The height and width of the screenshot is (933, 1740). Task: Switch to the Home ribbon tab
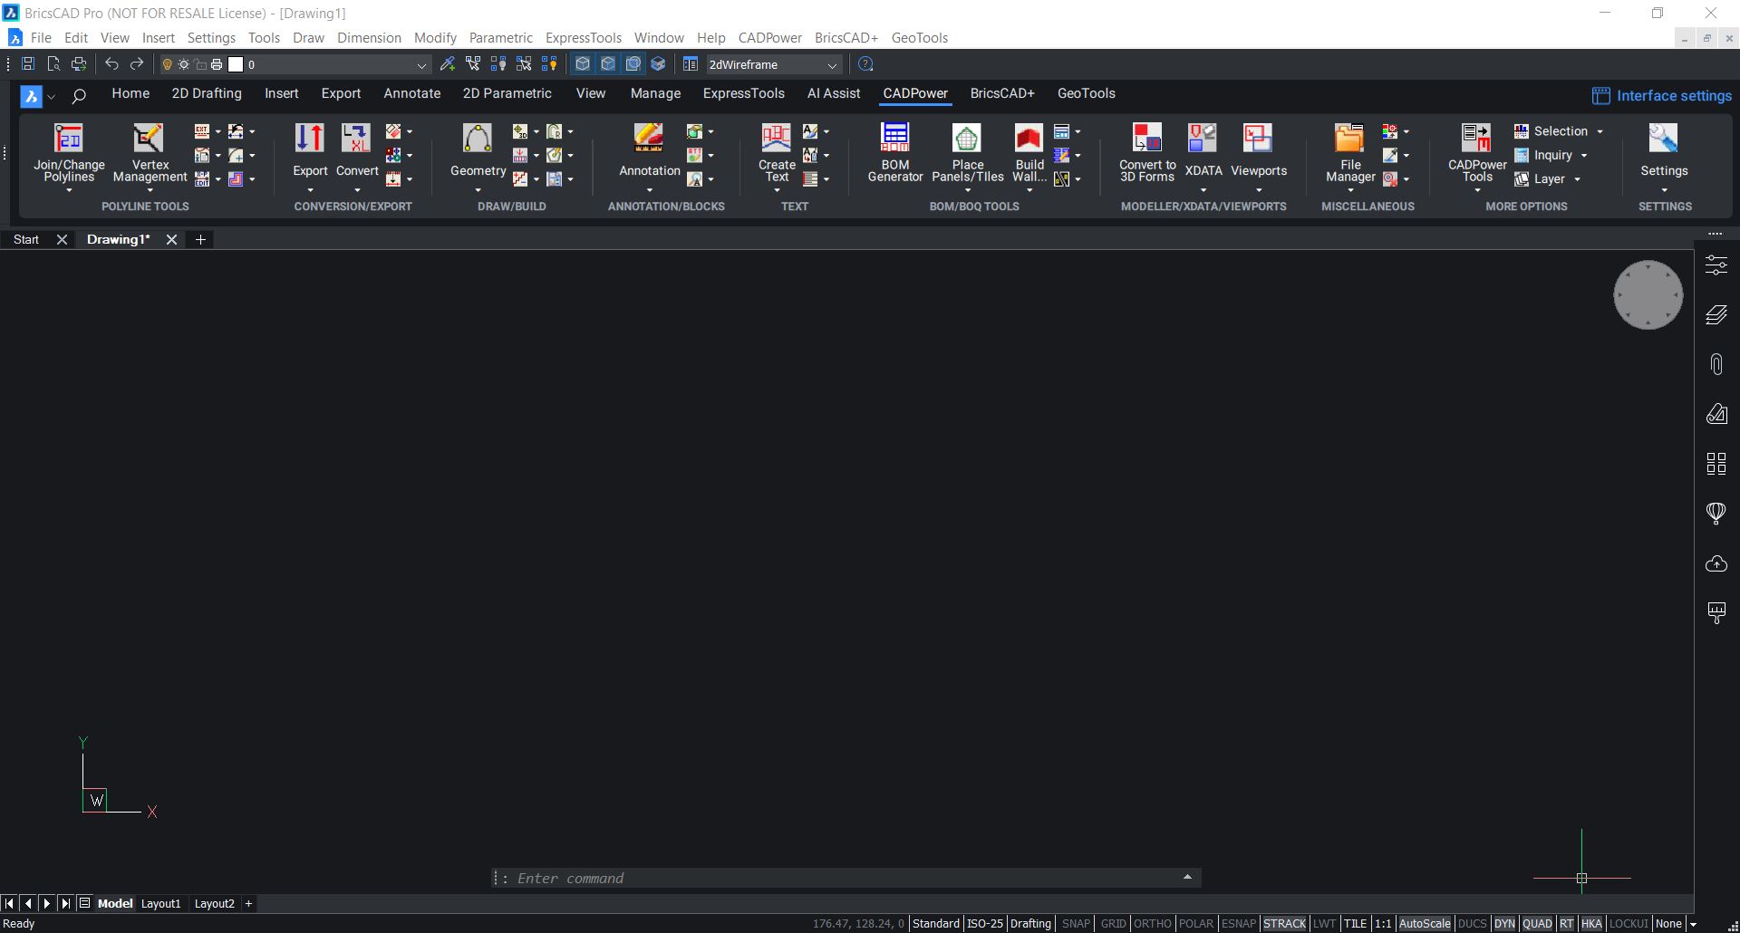[x=130, y=93]
